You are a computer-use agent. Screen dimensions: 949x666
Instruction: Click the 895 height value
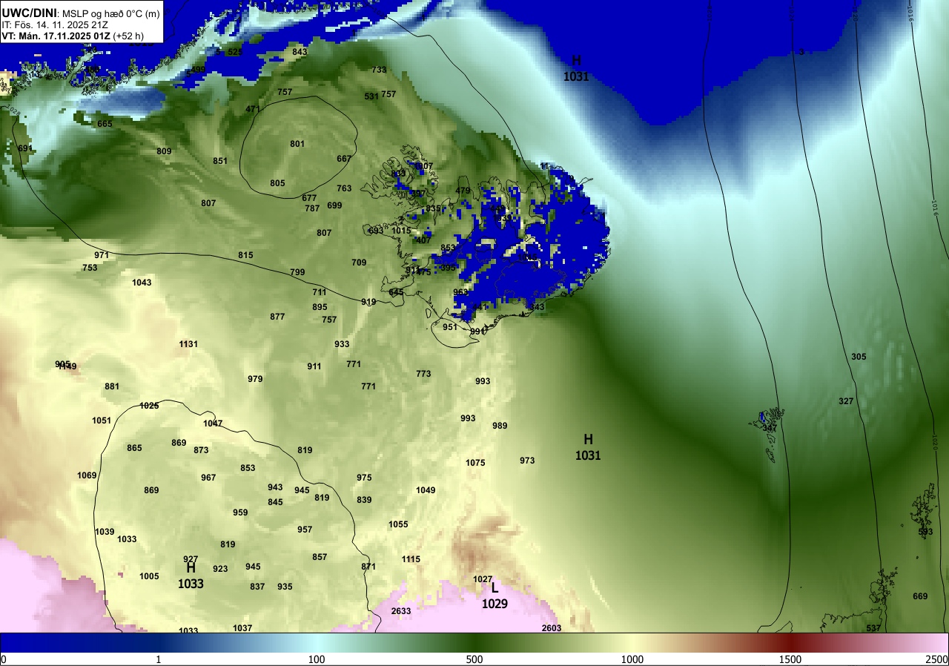320,307
